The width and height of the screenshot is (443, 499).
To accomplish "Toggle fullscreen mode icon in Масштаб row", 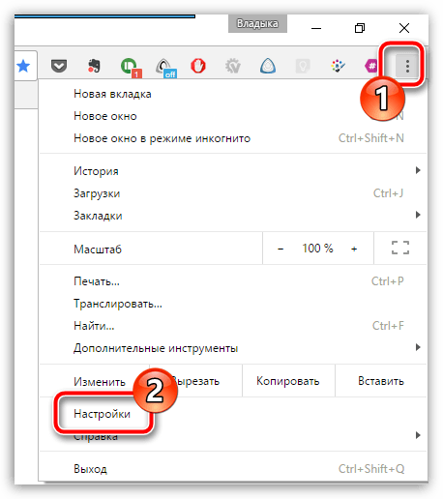I will click(400, 248).
